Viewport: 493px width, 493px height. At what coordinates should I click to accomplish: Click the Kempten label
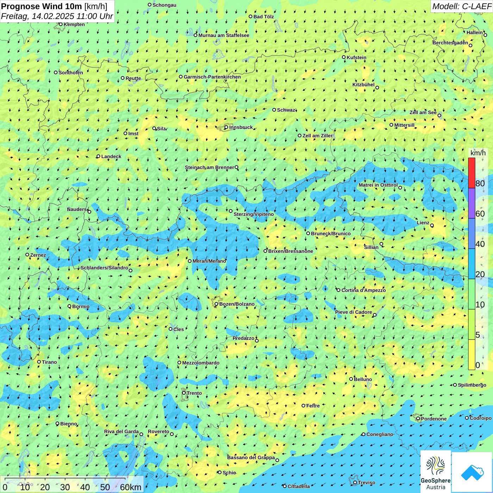tap(74, 24)
